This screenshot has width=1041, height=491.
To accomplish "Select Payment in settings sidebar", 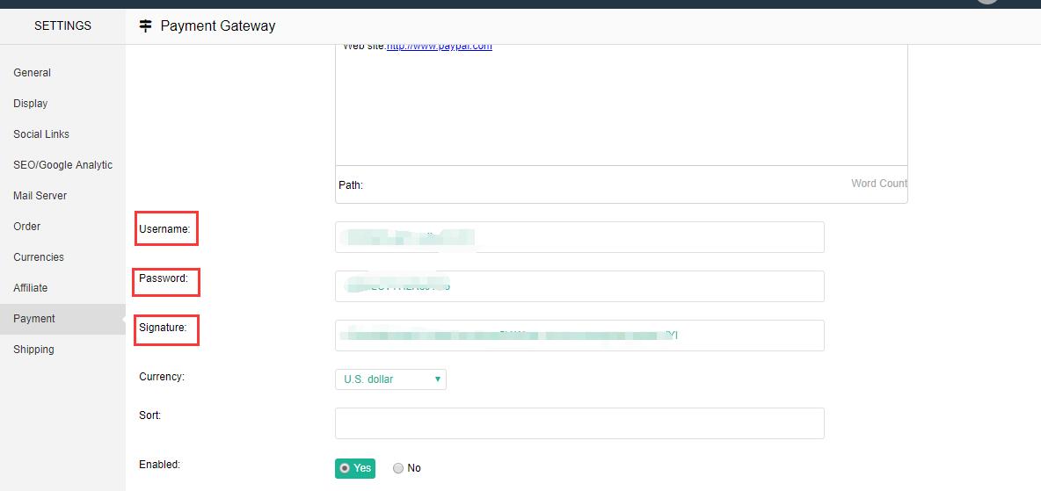I will [34, 319].
